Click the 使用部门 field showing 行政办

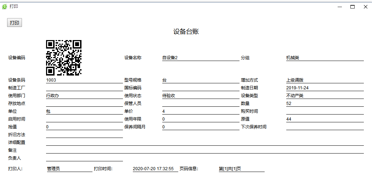[x=84, y=96]
